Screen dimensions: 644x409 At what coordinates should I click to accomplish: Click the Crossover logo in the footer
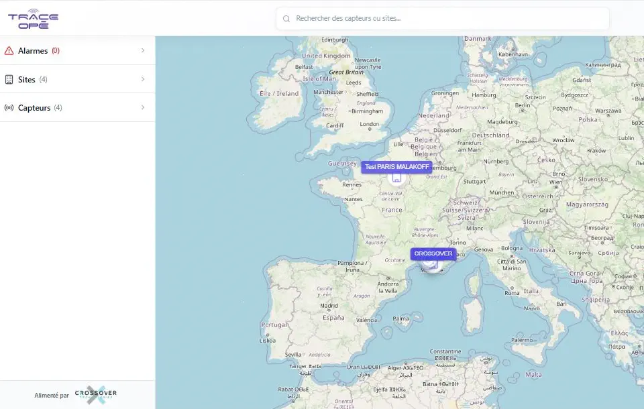tap(96, 395)
